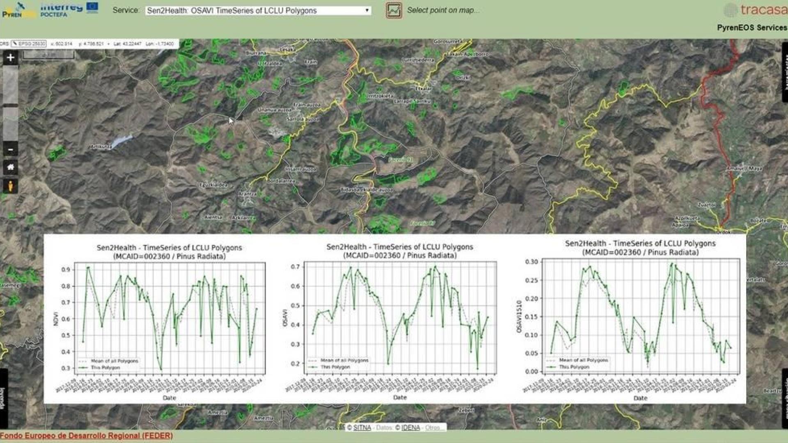Viewport: 788px width, 443px height.
Task: Open the EPSG coordinate system selector
Action: tap(29, 43)
